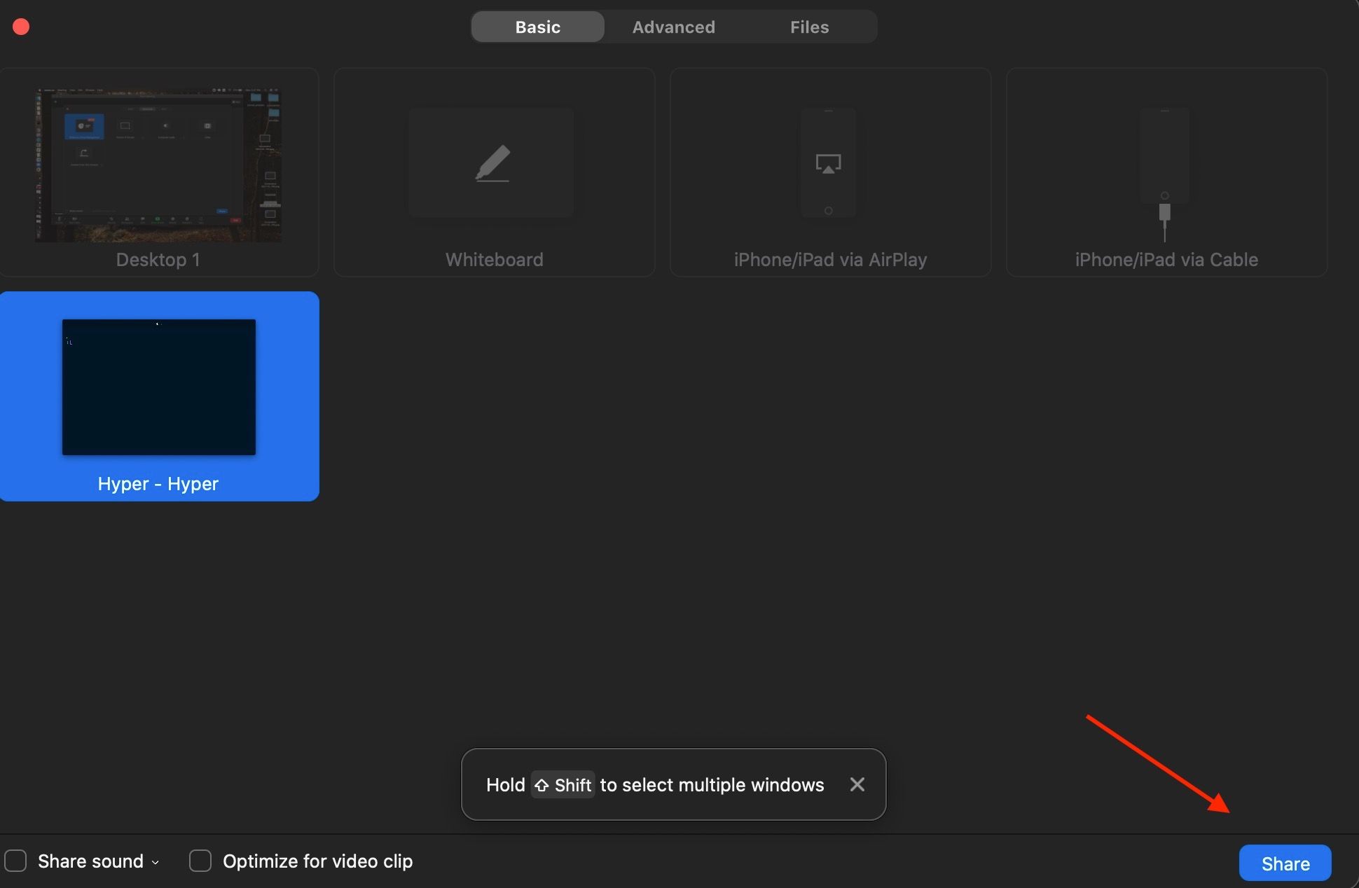Enable the Share sound checkbox

[15, 861]
